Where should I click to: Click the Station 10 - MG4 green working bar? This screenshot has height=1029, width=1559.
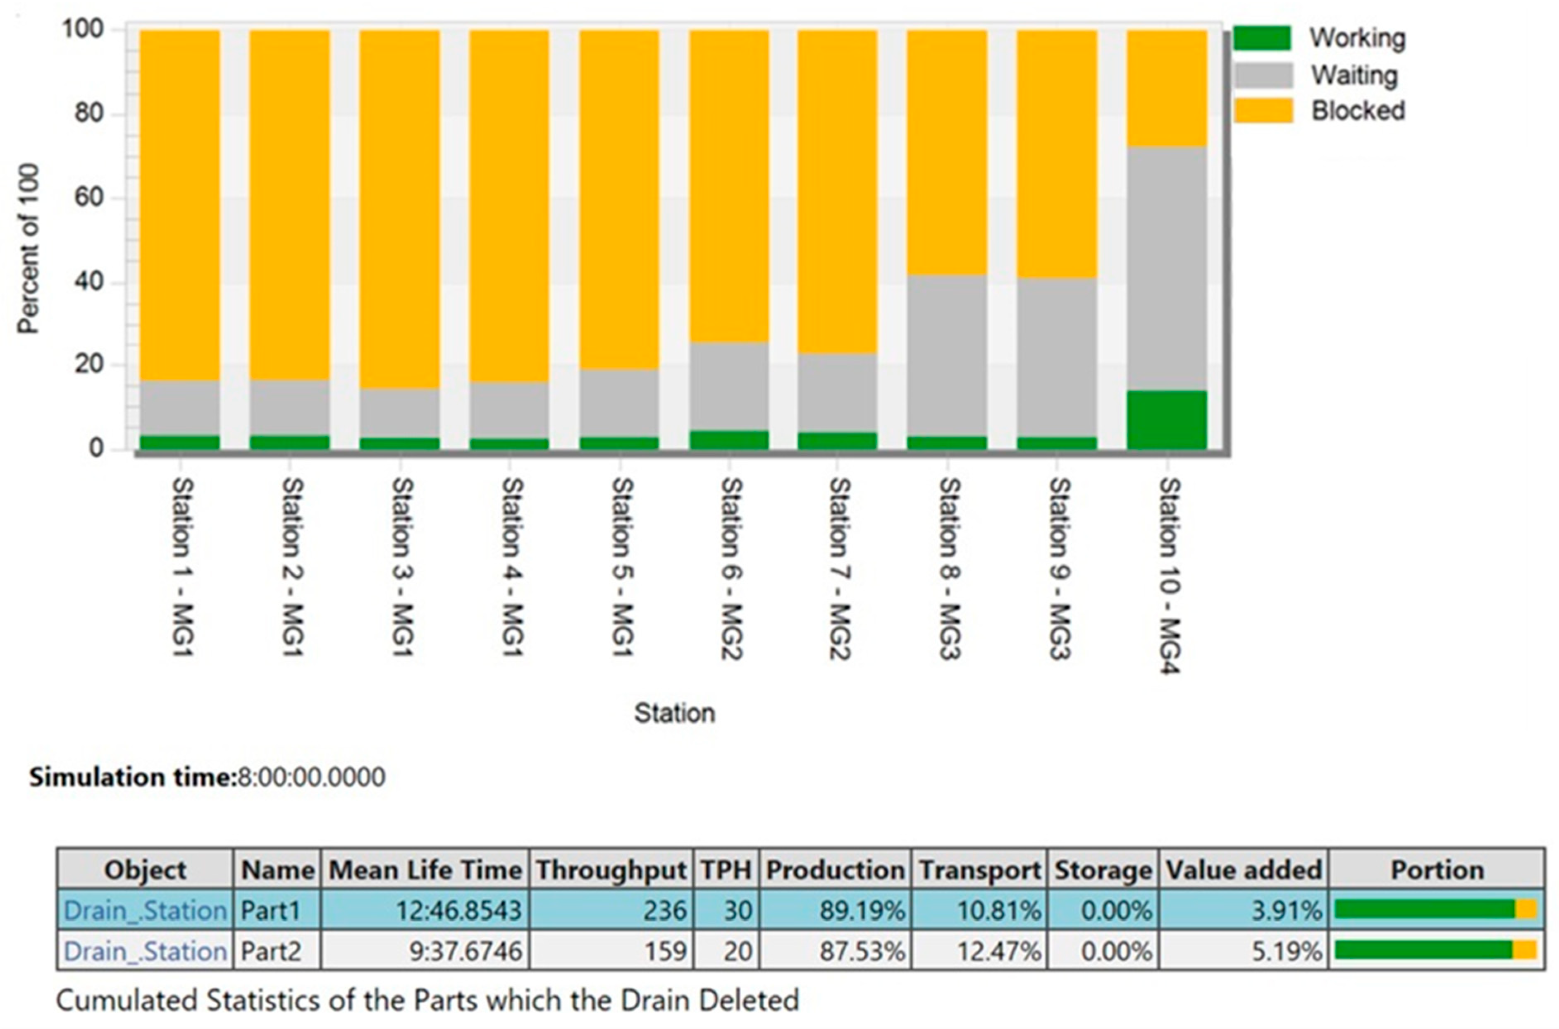(x=1167, y=420)
